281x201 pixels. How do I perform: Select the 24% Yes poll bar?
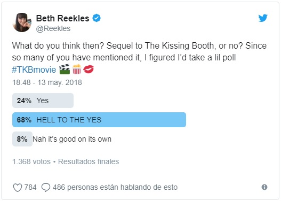pyautogui.click(x=43, y=100)
